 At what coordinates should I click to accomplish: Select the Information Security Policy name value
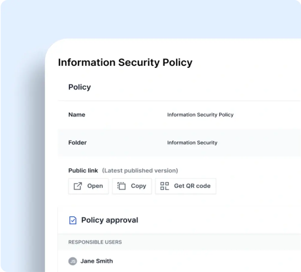click(200, 115)
